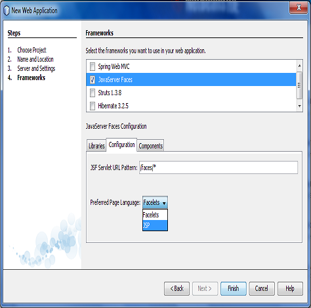Image resolution: width=311 pixels, height=308 pixels.
Task: Uncheck the JavaServer Faces checkbox
Action: (x=93, y=79)
